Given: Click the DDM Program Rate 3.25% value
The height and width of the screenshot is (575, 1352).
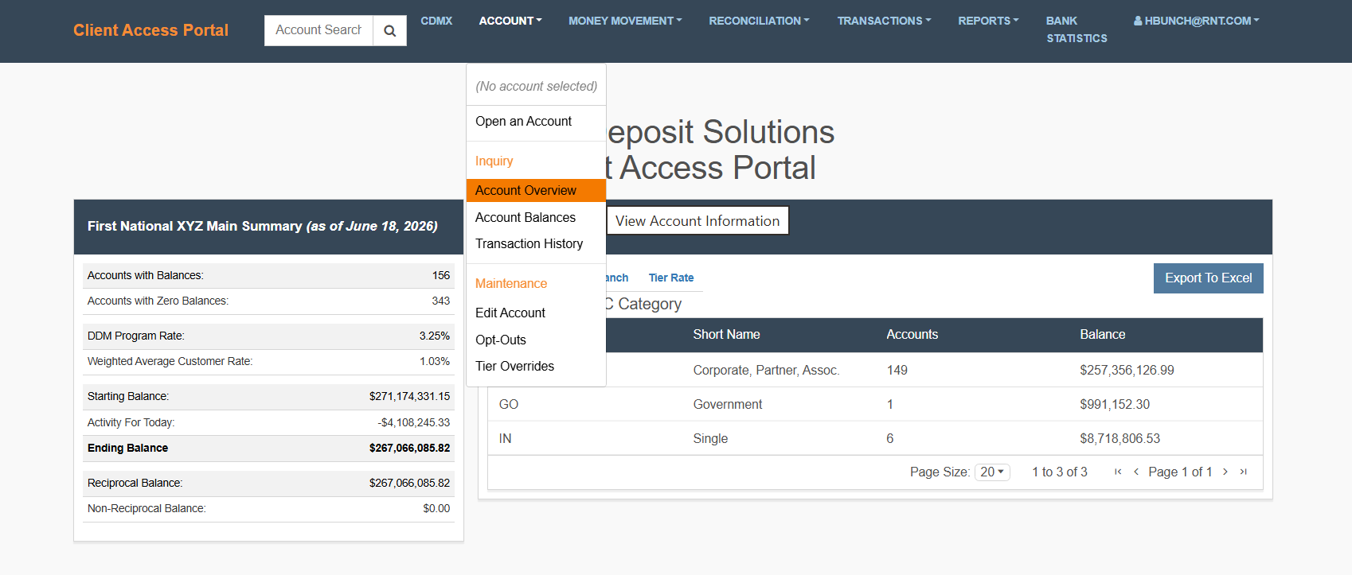Looking at the screenshot, I should (x=435, y=336).
